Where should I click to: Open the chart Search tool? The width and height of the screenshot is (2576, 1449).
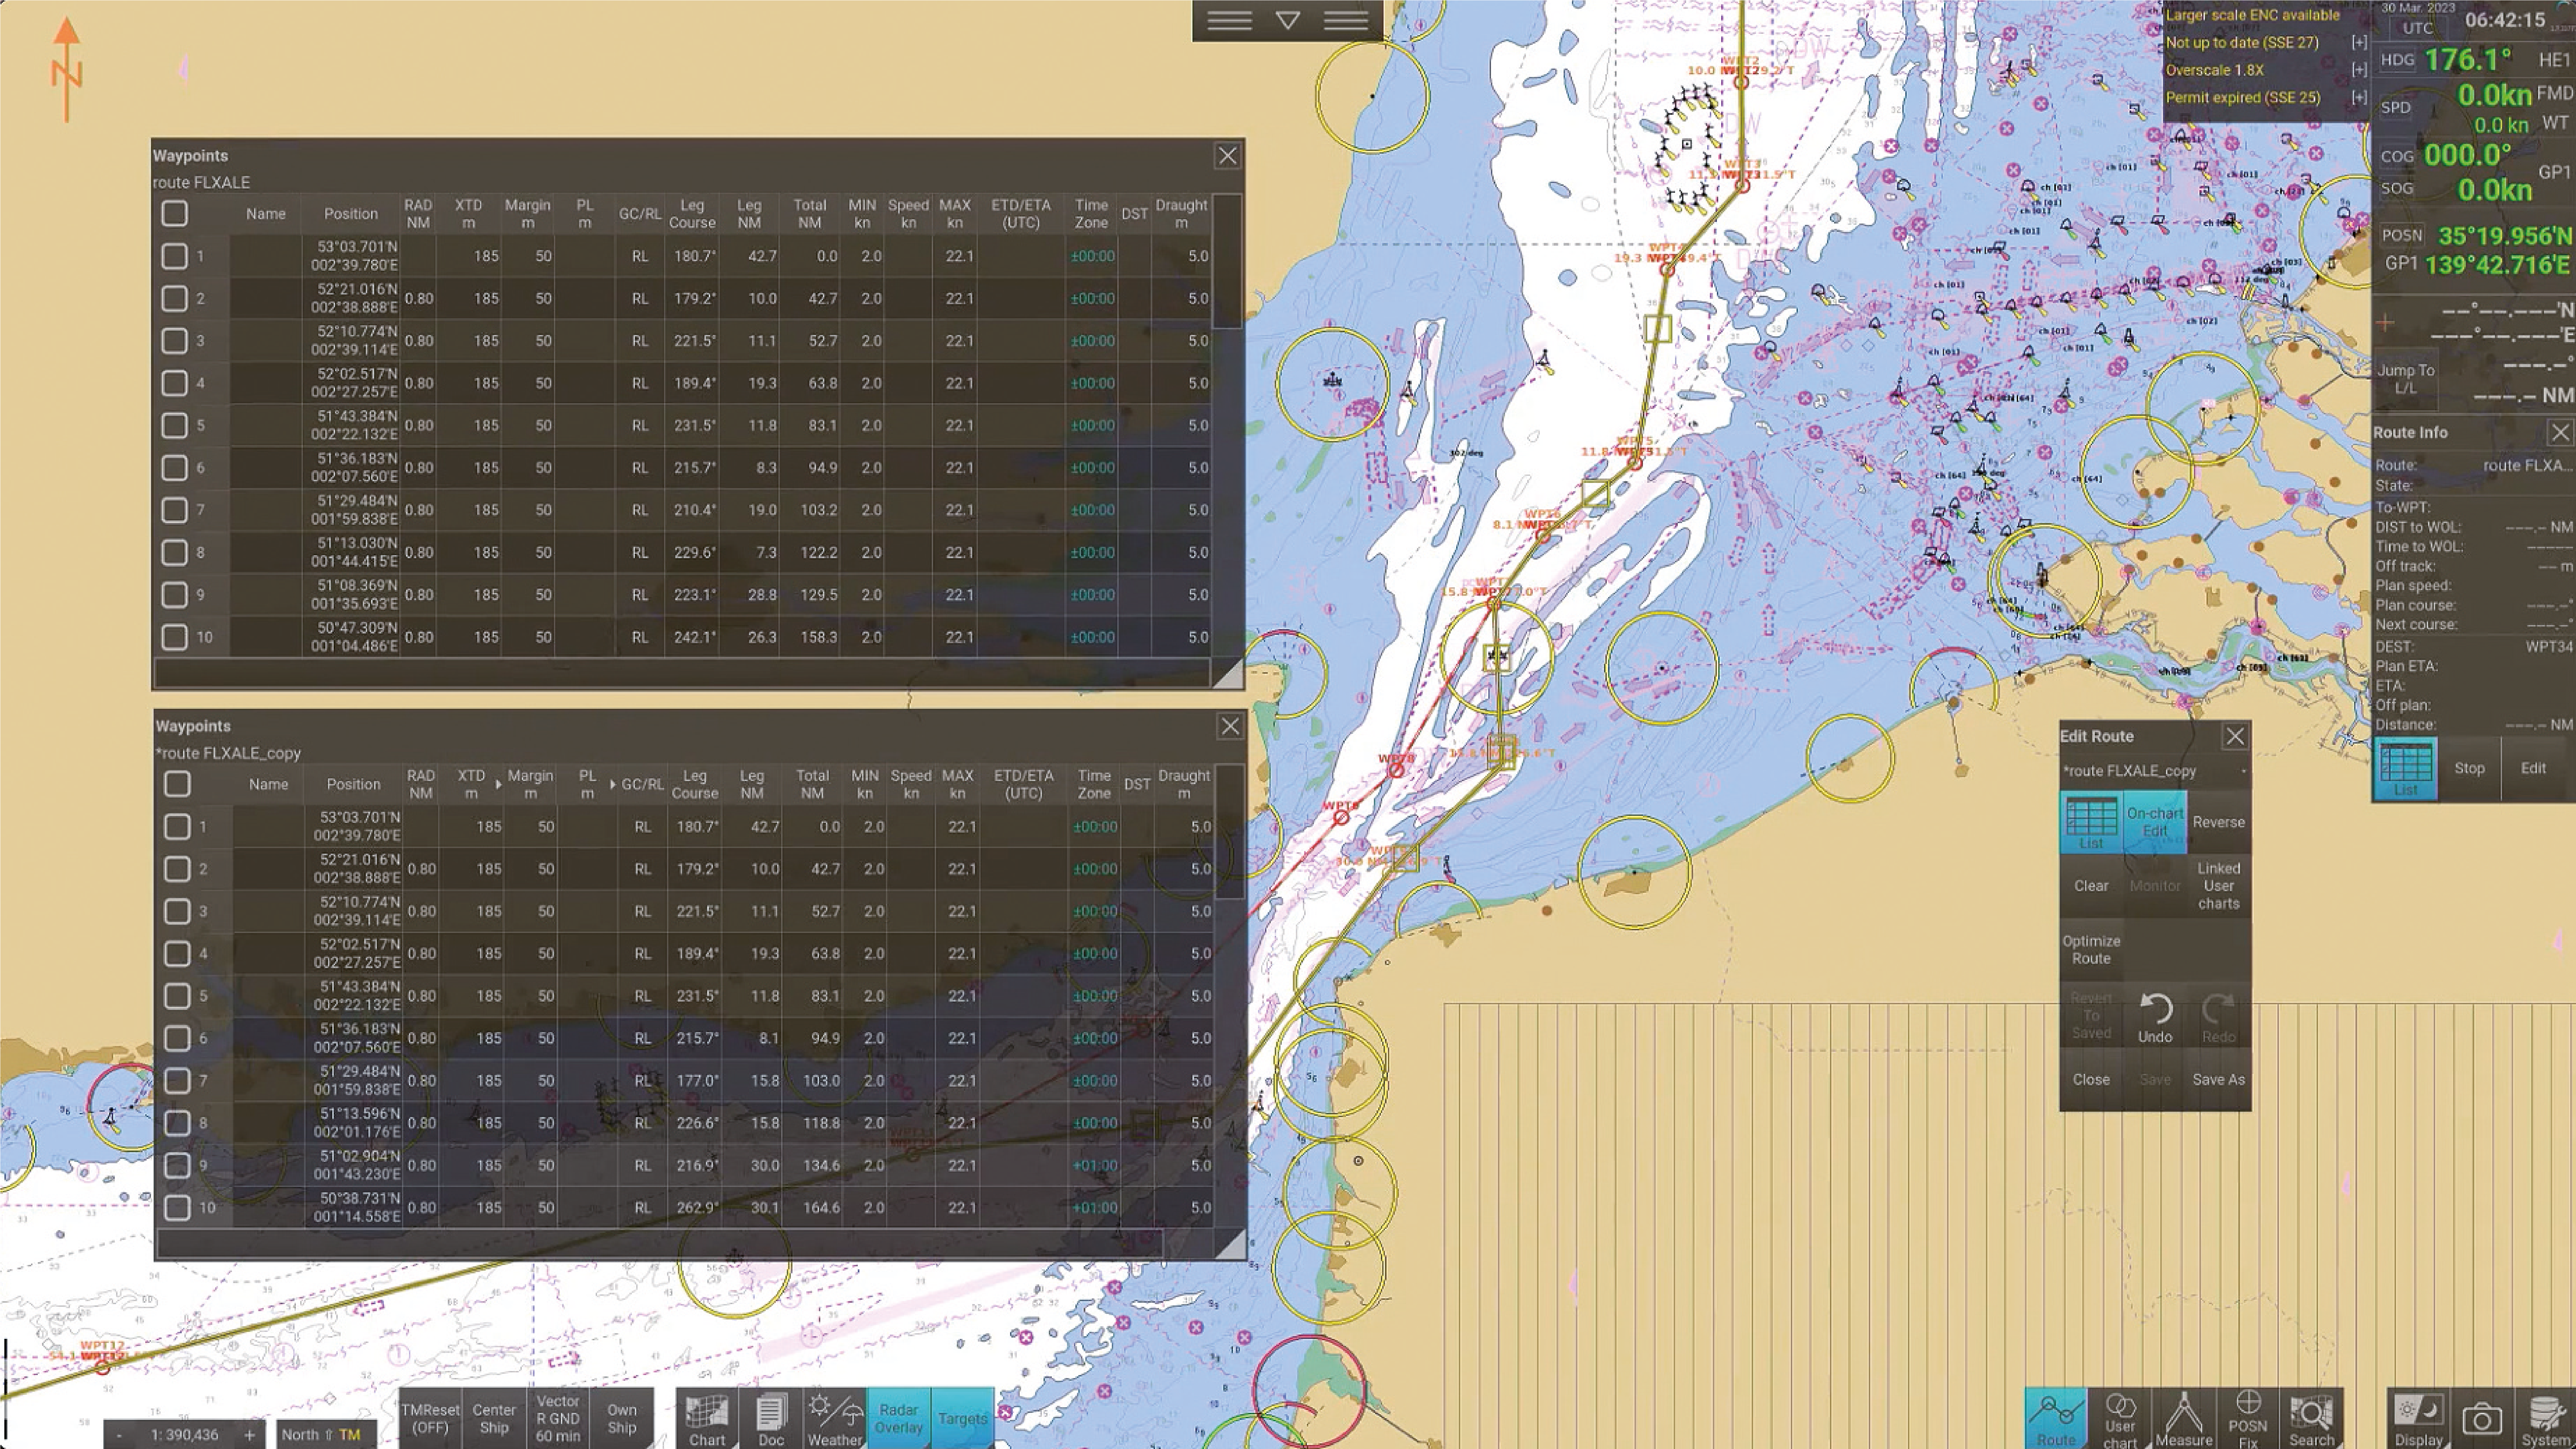(2312, 1418)
